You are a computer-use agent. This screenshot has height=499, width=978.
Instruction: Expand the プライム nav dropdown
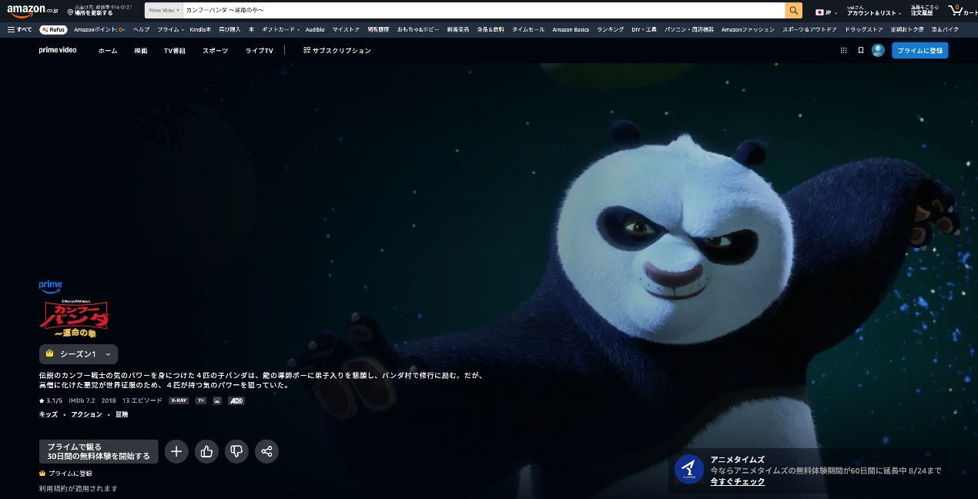171,29
